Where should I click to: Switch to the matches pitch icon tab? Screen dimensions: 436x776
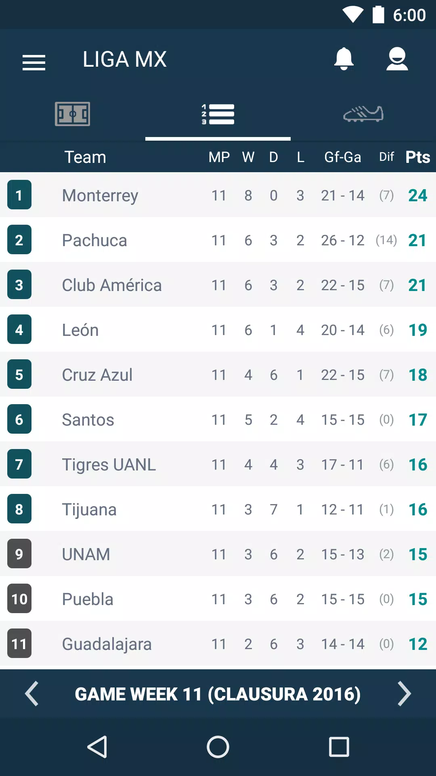(x=73, y=114)
